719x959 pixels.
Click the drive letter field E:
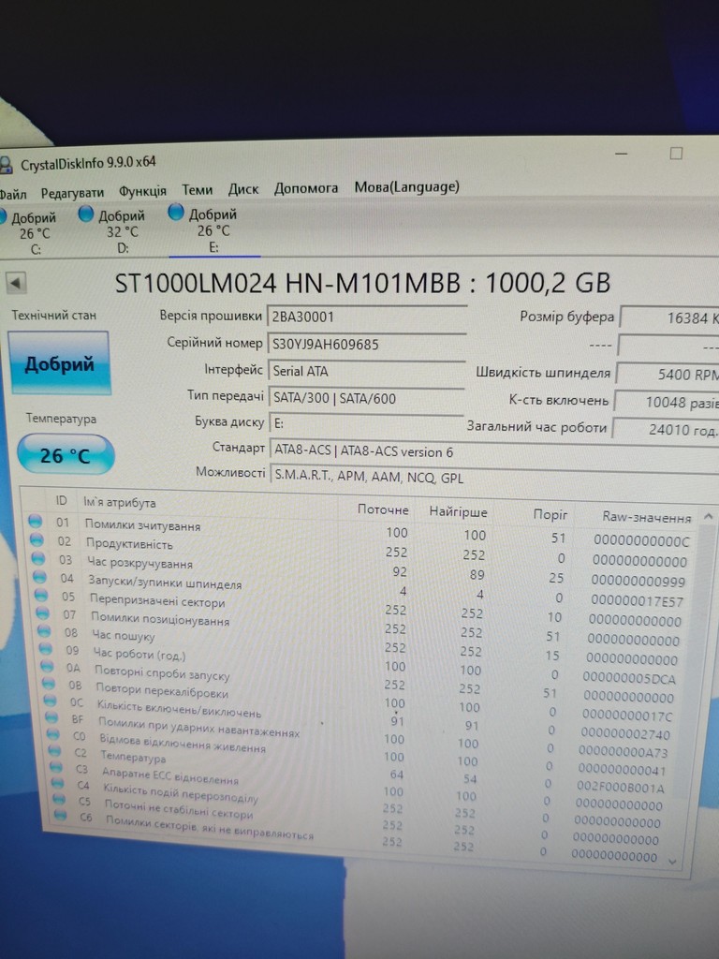[x=366, y=423]
